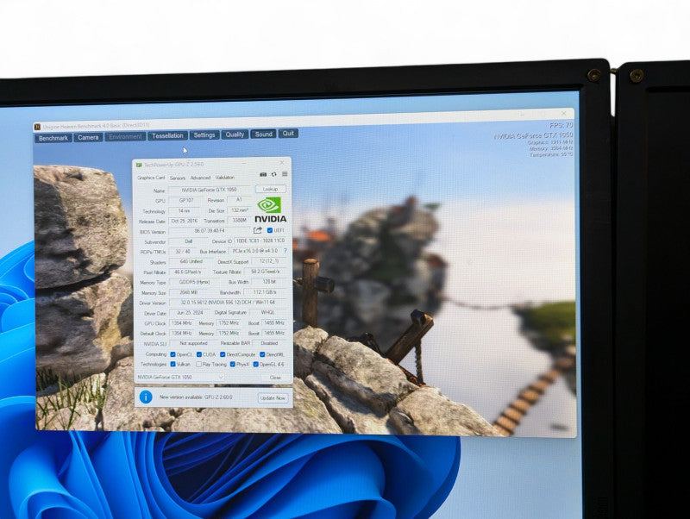Click the Bus Interface field
Image resolution: width=690 pixels, height=519 pixels.
pyautogui.click(x=255, y=251)
